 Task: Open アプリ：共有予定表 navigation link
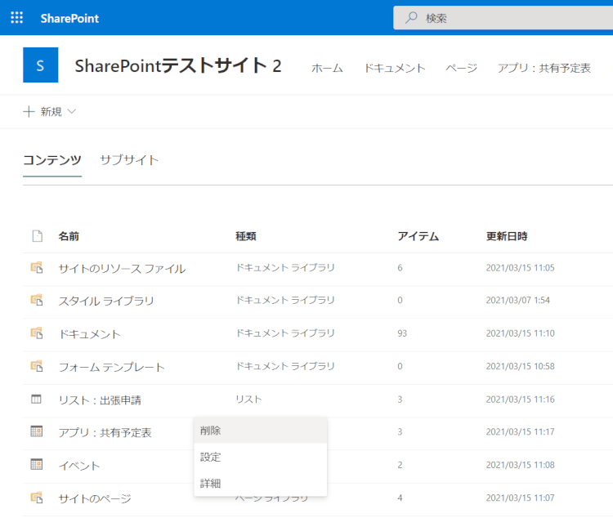544,68
